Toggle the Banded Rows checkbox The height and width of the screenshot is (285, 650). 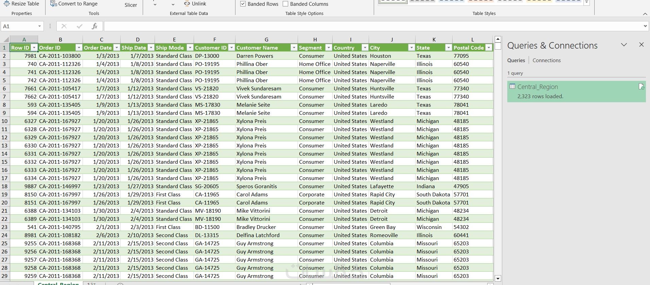[x=243, y=4]
